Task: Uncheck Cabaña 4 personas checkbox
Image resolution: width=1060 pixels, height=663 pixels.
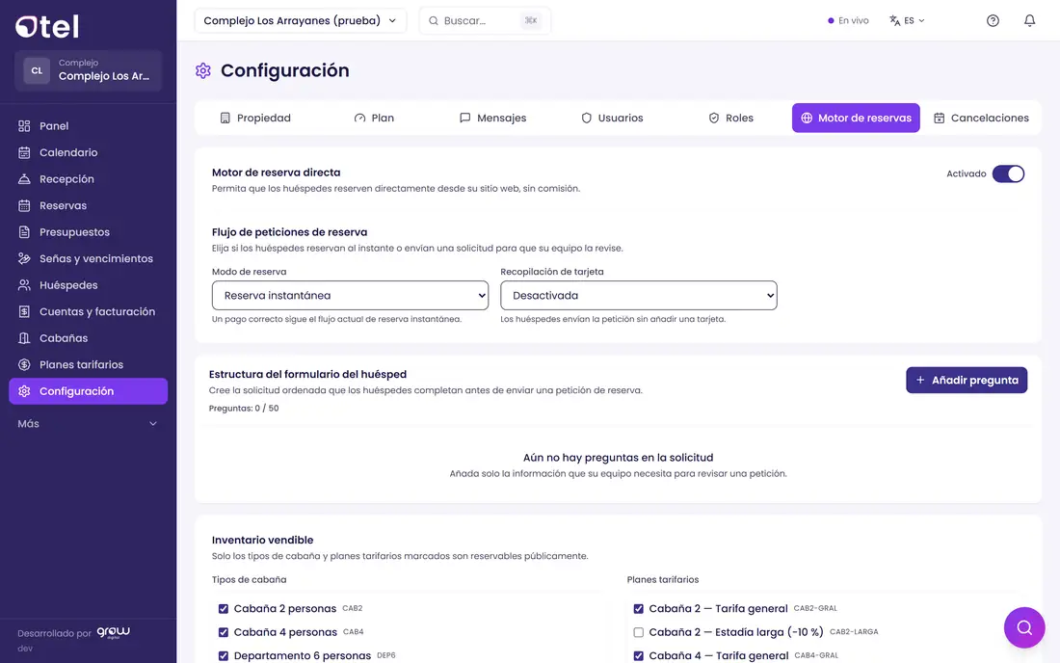Action: pyautogui.click(x=224, y=632)
